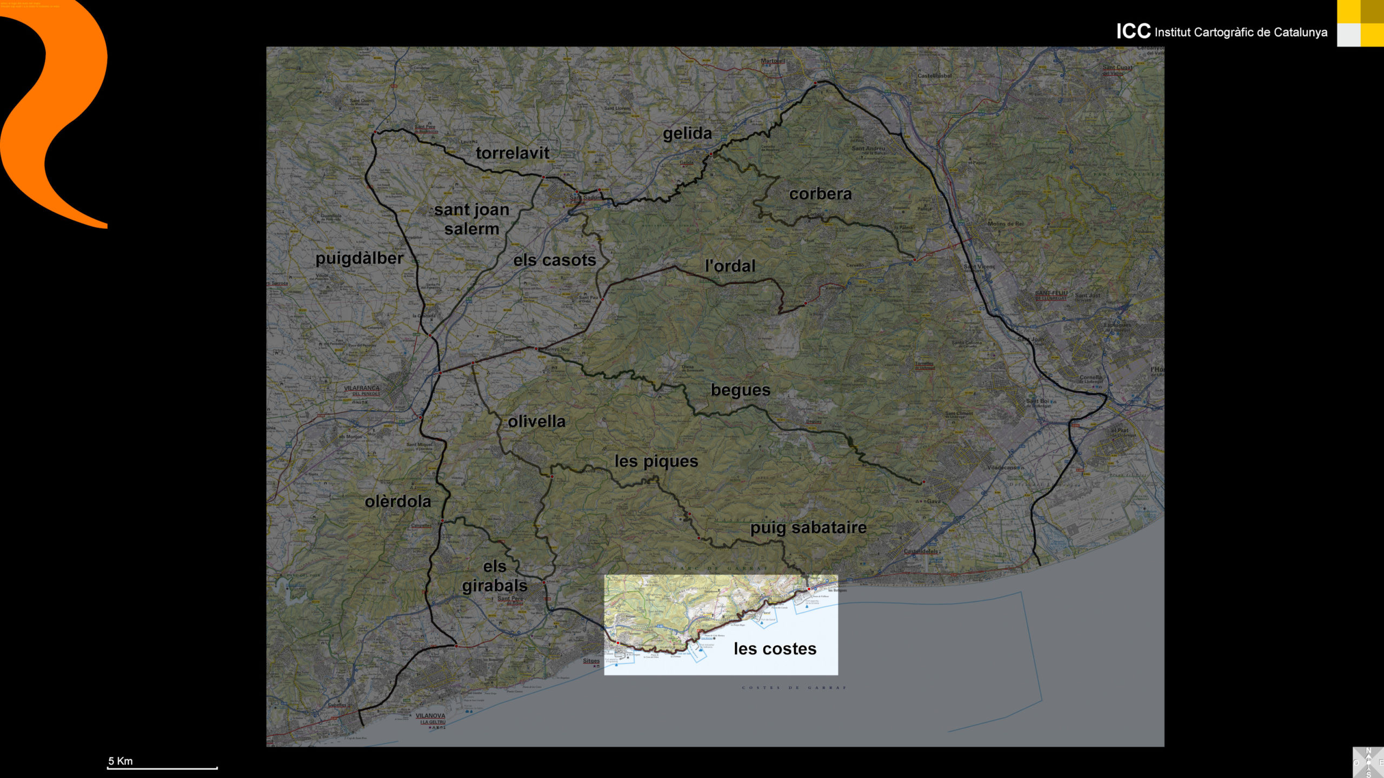
Task: Select the les piques route label
Action: (656, 461)
